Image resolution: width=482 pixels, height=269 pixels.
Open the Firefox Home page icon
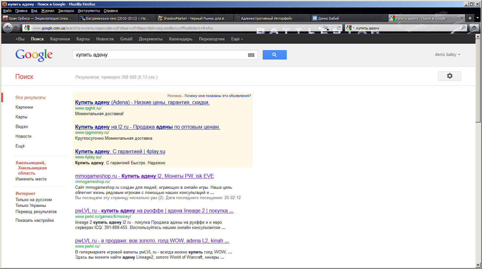click(474, 28)
